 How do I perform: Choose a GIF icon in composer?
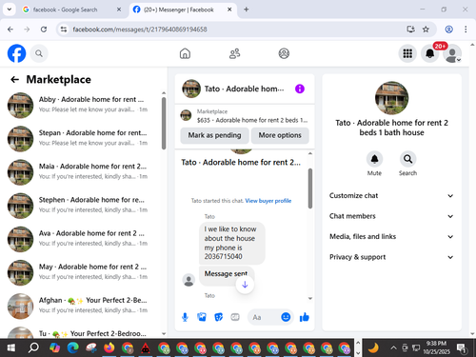pyautogui.click(x=235, y=317)
